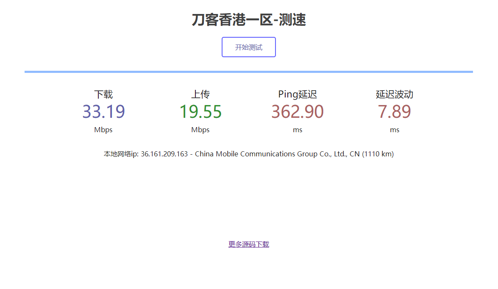Select the page title 刀客香港一区-测速

tap(249, 19)
